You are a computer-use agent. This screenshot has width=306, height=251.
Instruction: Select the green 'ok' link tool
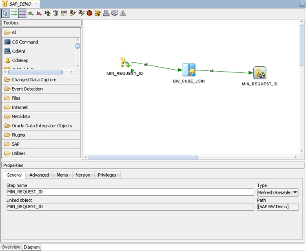point(31,13)
